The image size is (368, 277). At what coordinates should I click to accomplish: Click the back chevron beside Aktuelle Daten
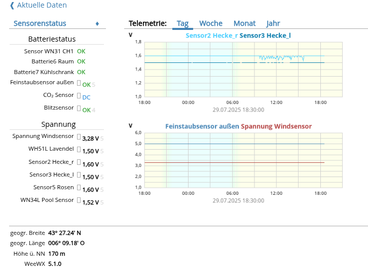(12, 6)
